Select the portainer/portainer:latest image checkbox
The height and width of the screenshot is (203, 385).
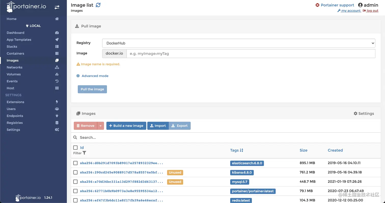(75, 191)
